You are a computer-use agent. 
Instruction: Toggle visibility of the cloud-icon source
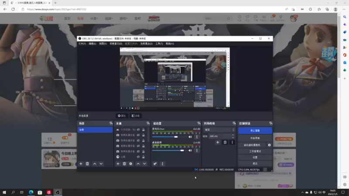click(x=138, y=129)
